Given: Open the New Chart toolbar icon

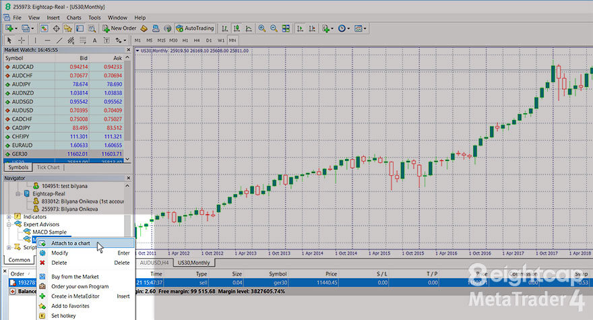Looking at the screenshot, I should coord(9,28).
